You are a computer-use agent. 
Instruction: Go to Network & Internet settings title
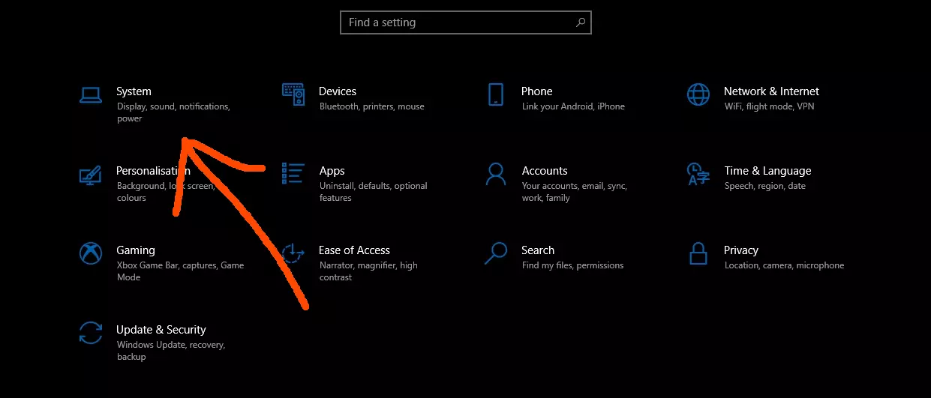point(770,91)
